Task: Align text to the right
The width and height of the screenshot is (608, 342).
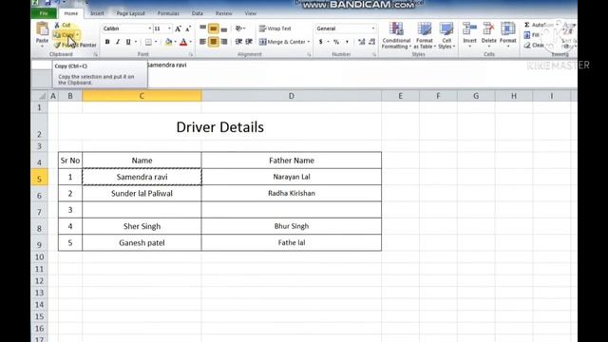Action: pyautogui.click(x=224, y=42)
